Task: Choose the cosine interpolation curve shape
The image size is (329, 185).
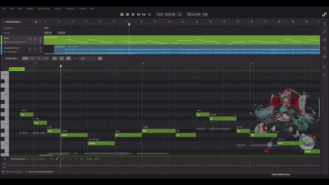Action: pyautogui.click(x=81, y=159)
